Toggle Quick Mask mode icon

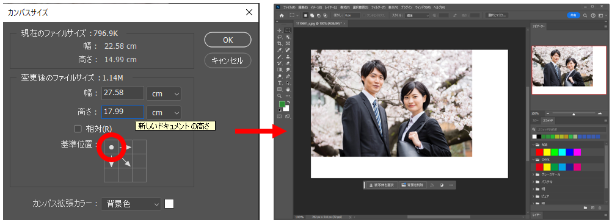click(x=279, y=116)
